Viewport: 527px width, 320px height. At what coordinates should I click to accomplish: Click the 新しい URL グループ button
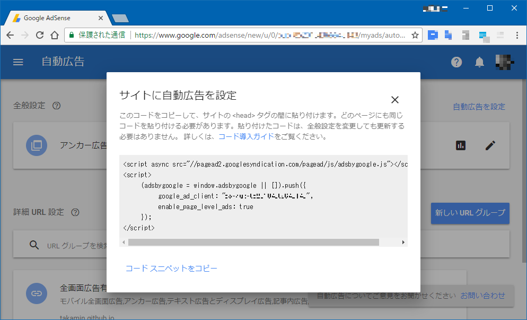pos(470,213)
